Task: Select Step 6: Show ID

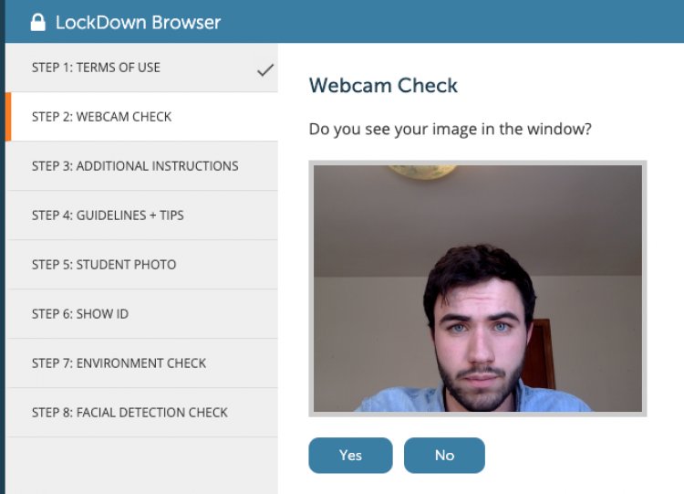Action: [x=80, y=314]
